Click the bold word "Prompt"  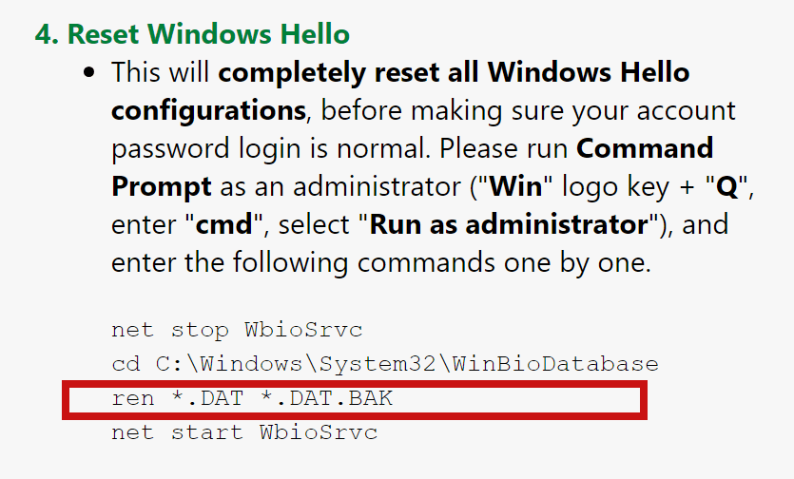(162, 187)
